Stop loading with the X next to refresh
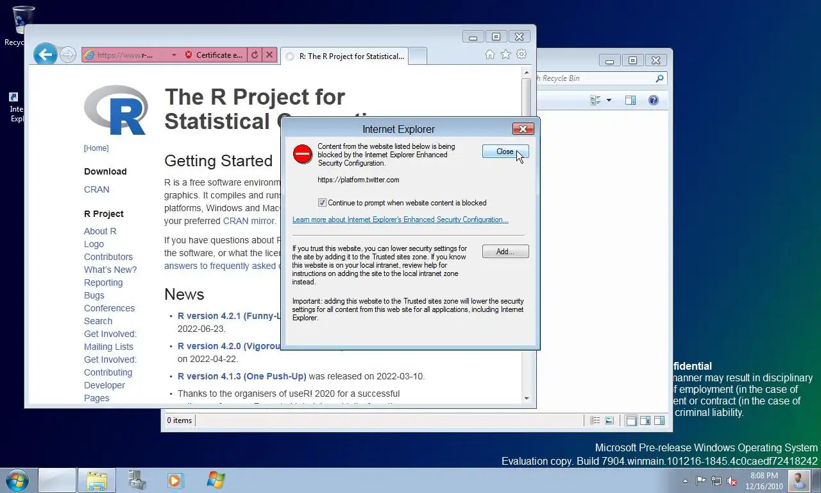Image resolution: width=821 pixels, height=493 pixels. tap(269, 55)
